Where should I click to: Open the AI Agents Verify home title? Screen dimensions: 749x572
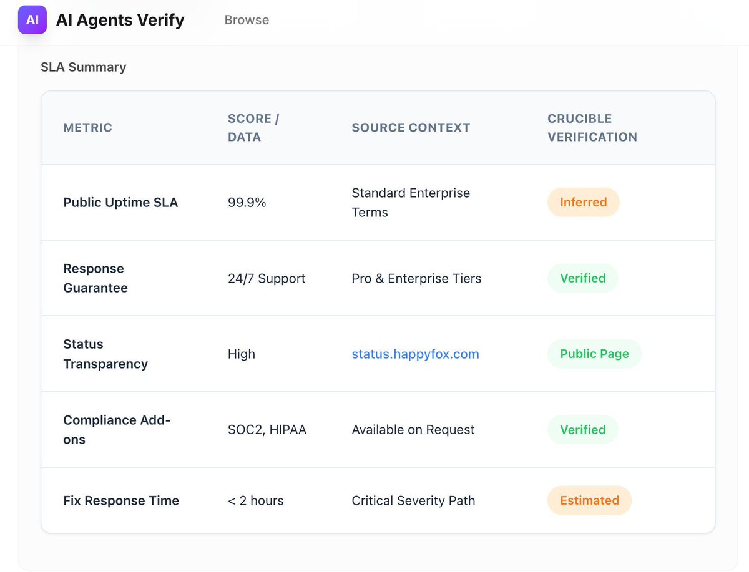pyautogui.click(x=120, y=20)
